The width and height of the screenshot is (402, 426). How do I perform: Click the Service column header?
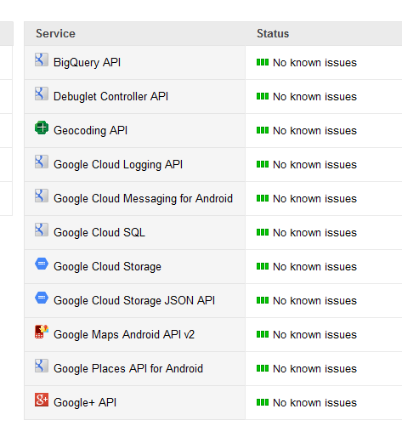(55, 33)
